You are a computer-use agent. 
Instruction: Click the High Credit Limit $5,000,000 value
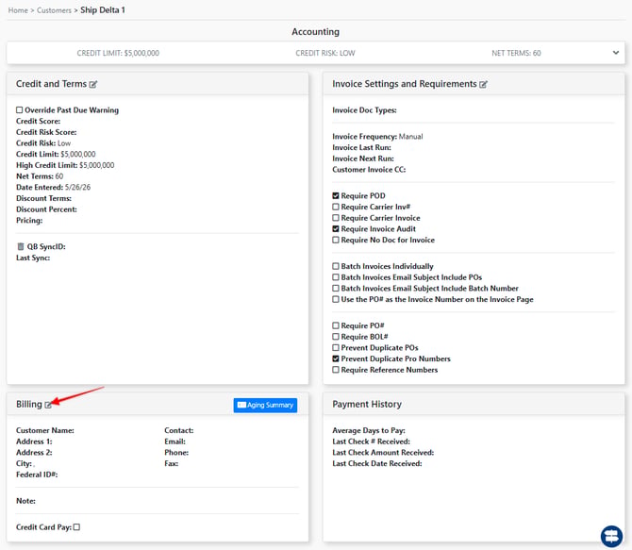coord(97,165)
